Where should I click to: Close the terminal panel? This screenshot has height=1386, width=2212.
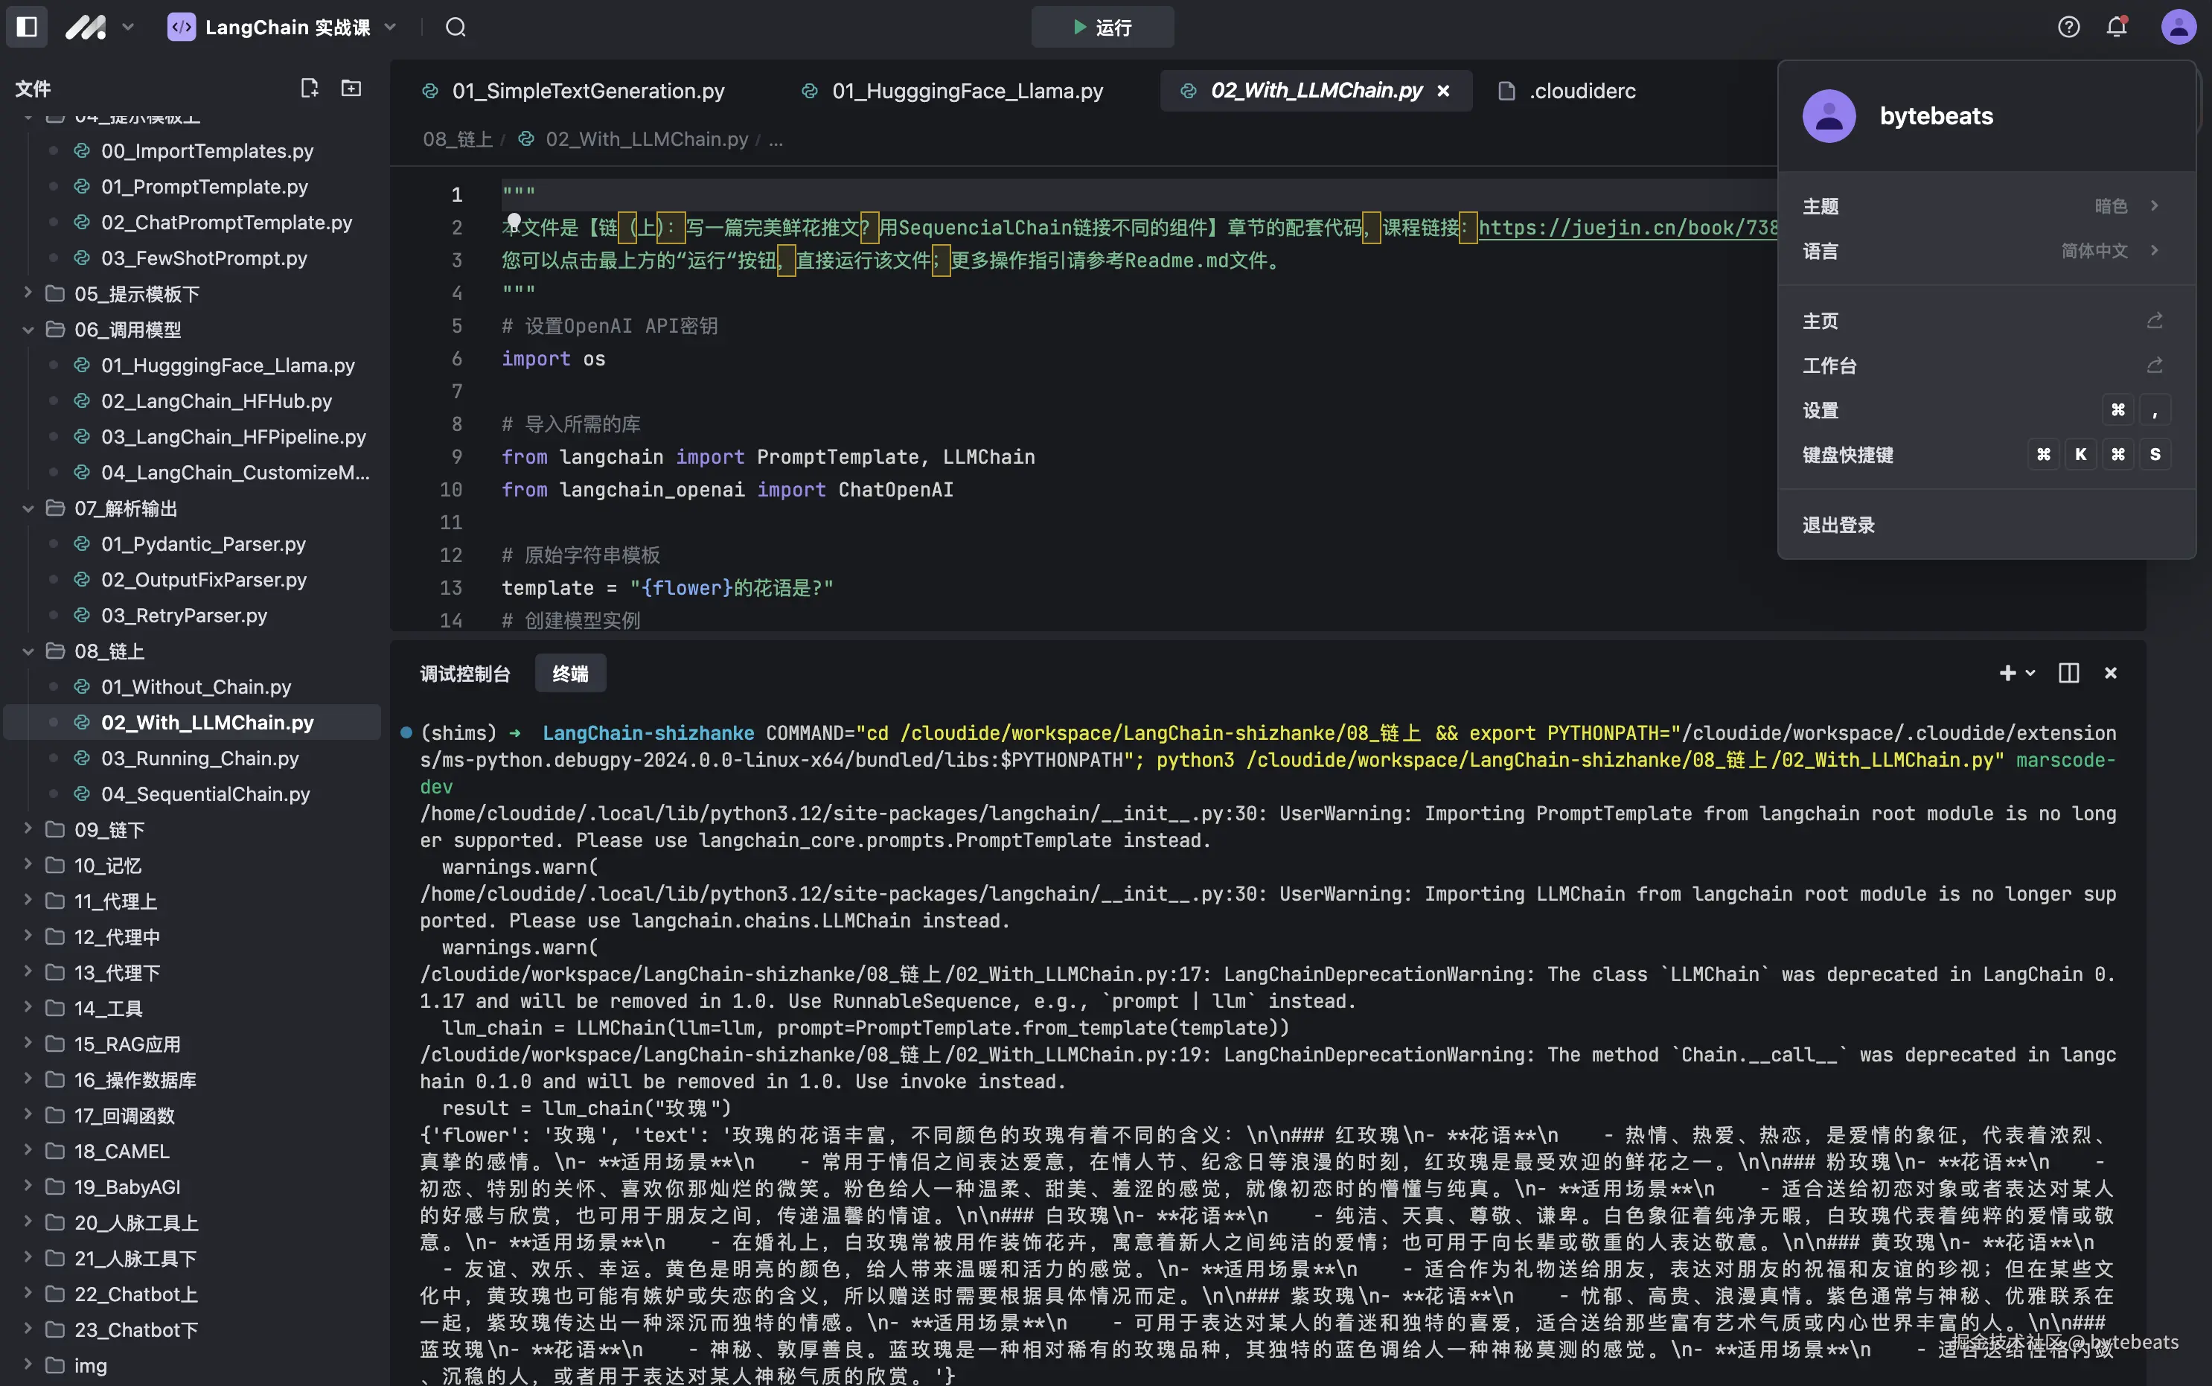coord(2110,673)
